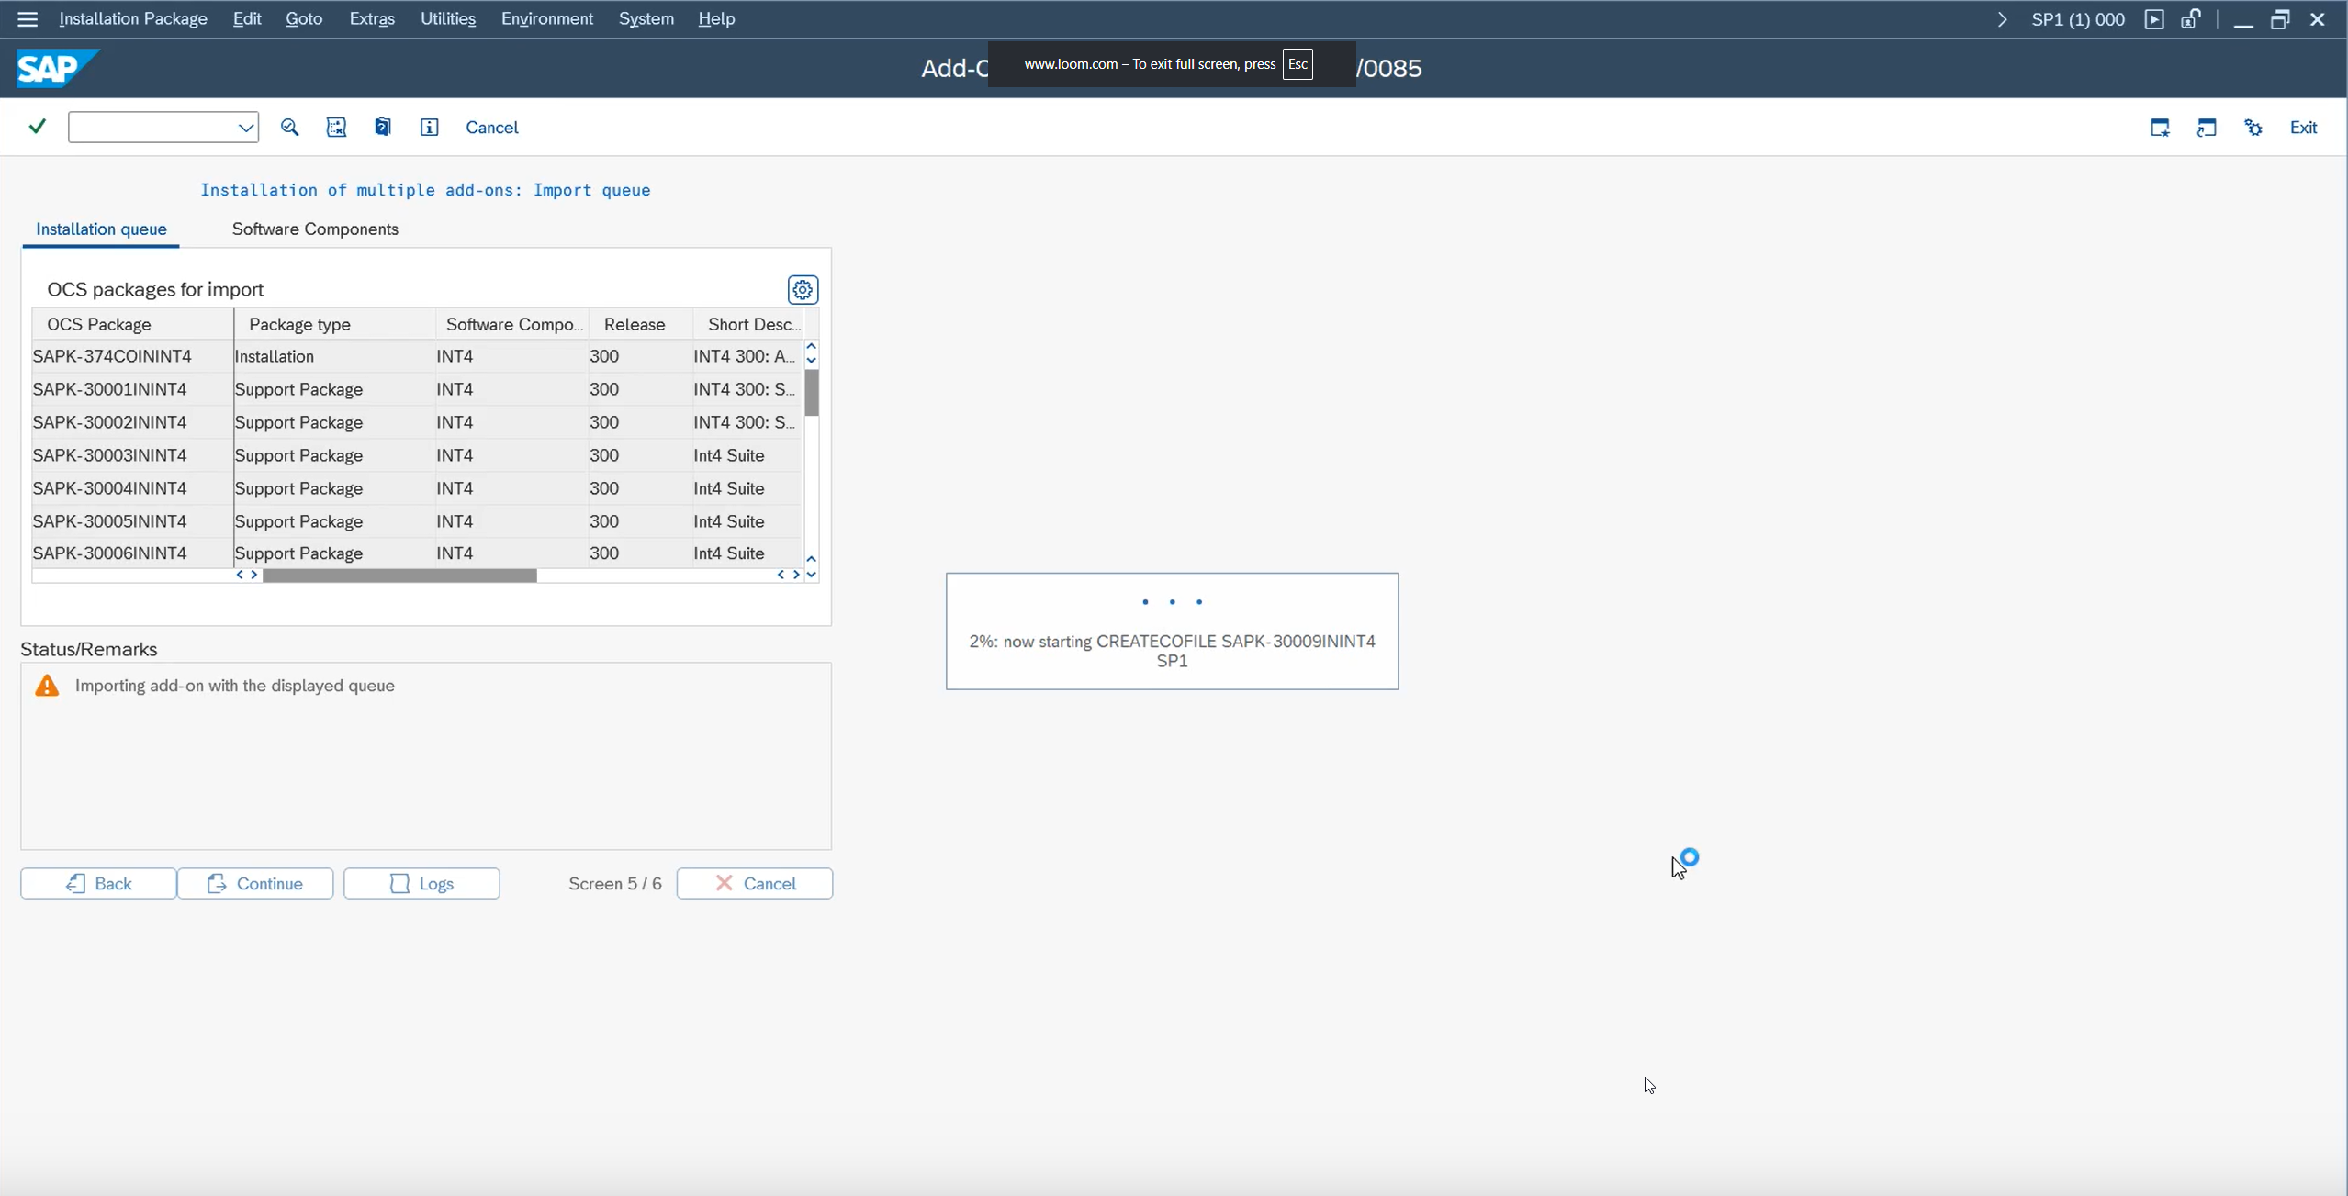Click Cancel in the top toolbar
The height and width of the screenshot is (1196, 2348).
(x=492, y=128)
